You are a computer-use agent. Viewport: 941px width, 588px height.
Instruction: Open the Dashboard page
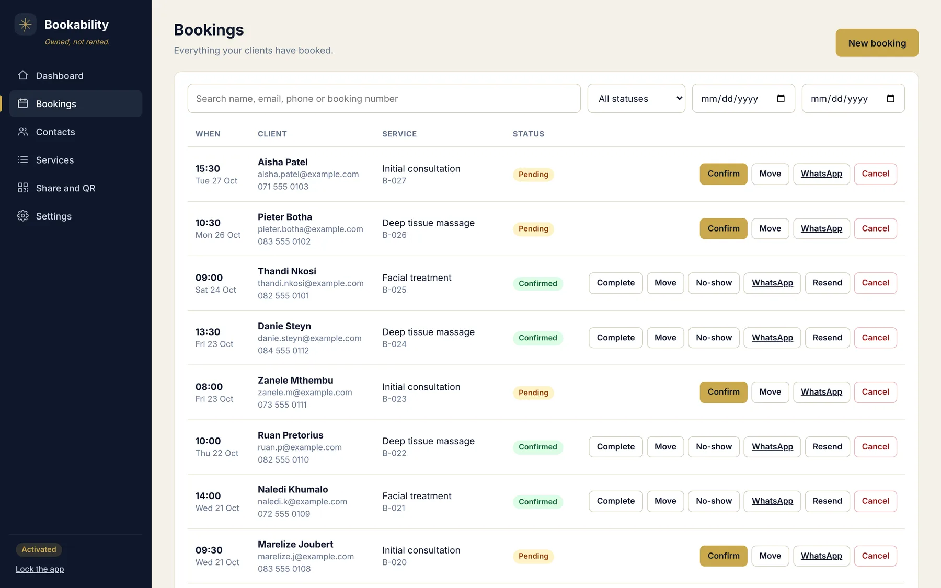tap(76, 75)
